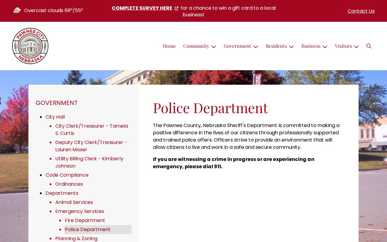Image resolution: width=387 pixels, height=242 pixels.
Task: Open Departments in the sidebar
Action: (62, 193)
